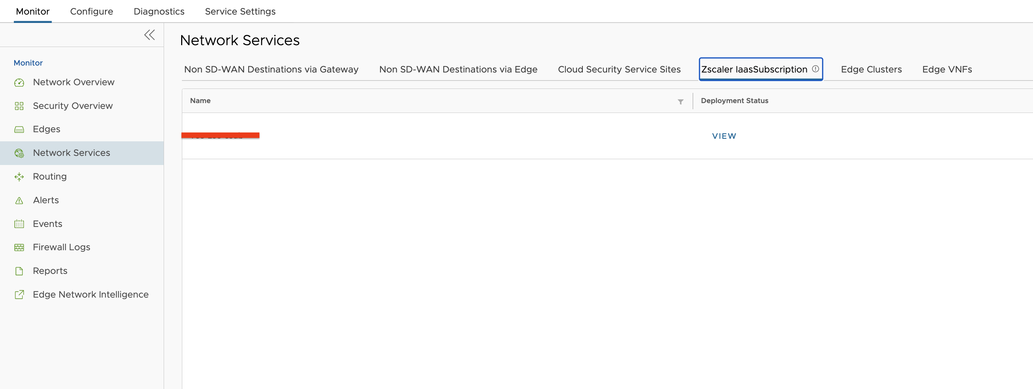Click the Network Services gear icon

point(19,153)
